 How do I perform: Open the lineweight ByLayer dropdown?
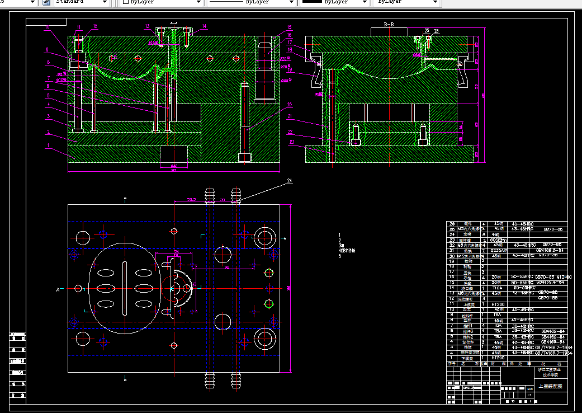pos(365,2)
